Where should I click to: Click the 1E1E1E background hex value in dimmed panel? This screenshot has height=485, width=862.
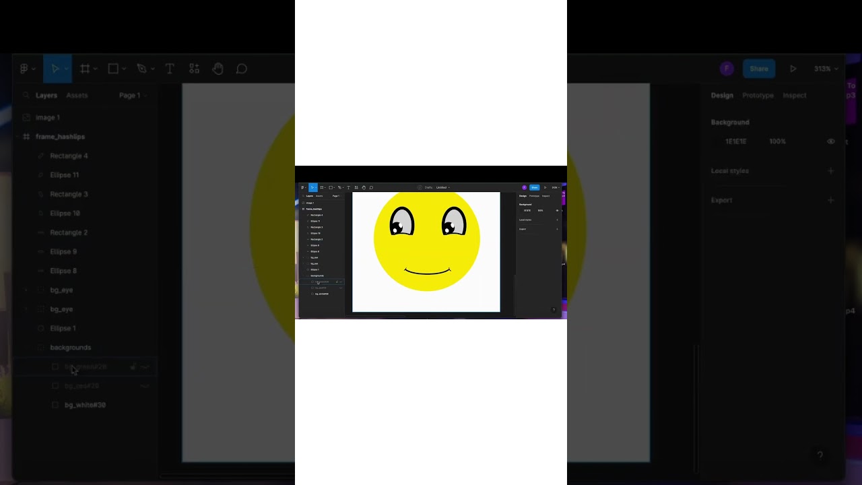tap(736, 141)
